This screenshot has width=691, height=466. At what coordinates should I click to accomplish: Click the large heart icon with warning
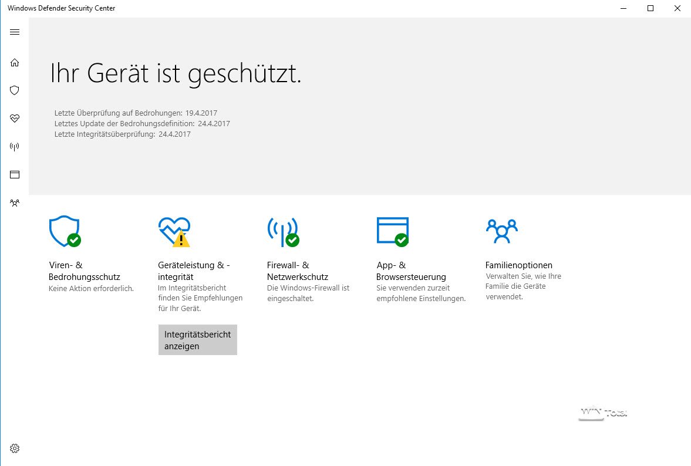pos(174,232)
